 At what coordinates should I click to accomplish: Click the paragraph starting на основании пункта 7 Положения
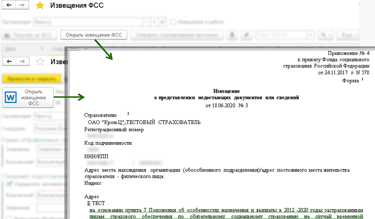coord(226,213)
